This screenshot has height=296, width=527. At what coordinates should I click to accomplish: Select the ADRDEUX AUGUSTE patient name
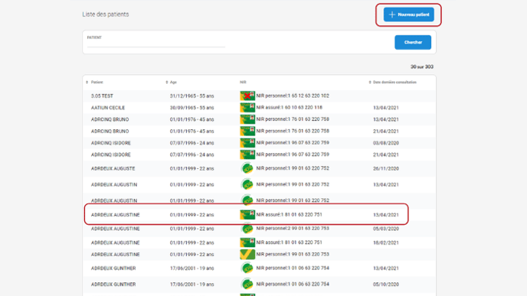pyautogui.click(x=113, y=168)
